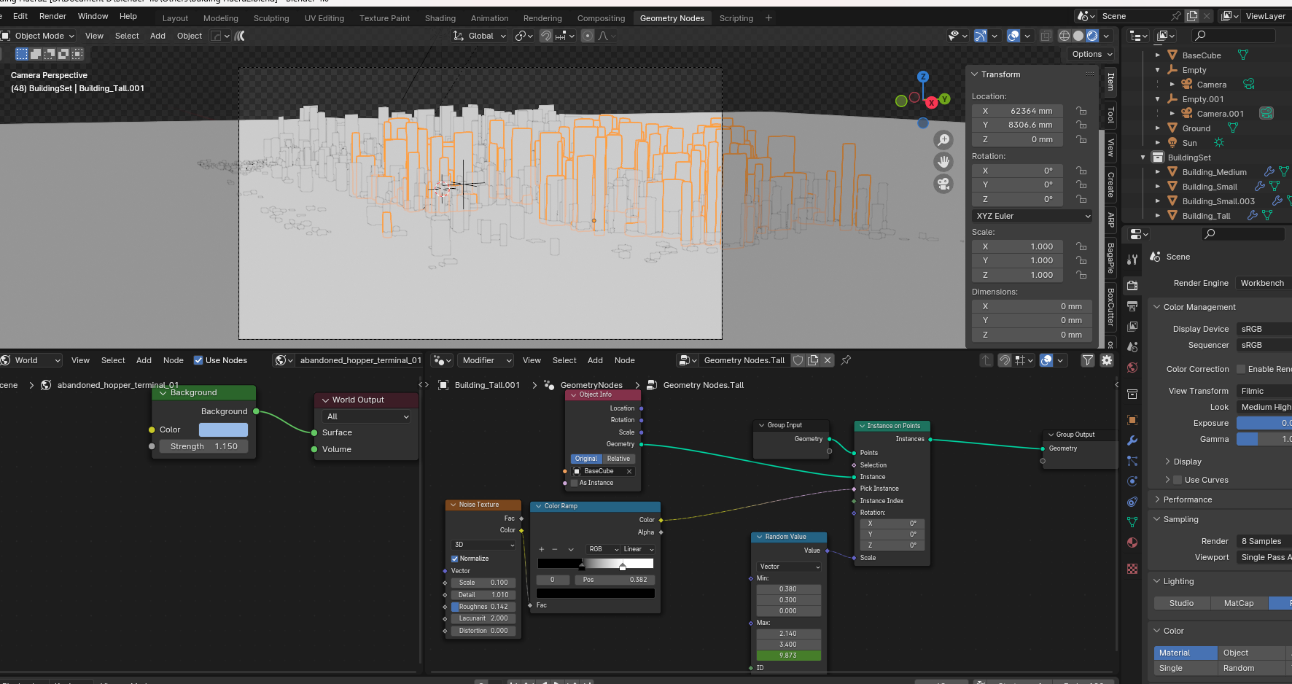1292x684 pixels.
Task: Open Add menu in geometry node editor
Action: click(x=595, y=360)
